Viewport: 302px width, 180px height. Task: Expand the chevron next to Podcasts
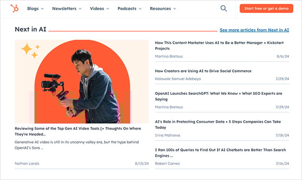click(140, 9)
